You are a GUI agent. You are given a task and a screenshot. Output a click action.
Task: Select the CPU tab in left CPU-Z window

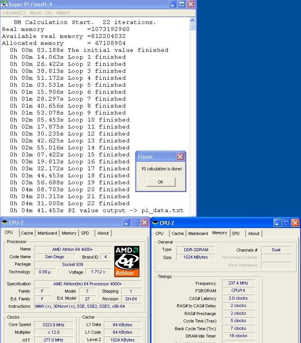pos(9,232)
